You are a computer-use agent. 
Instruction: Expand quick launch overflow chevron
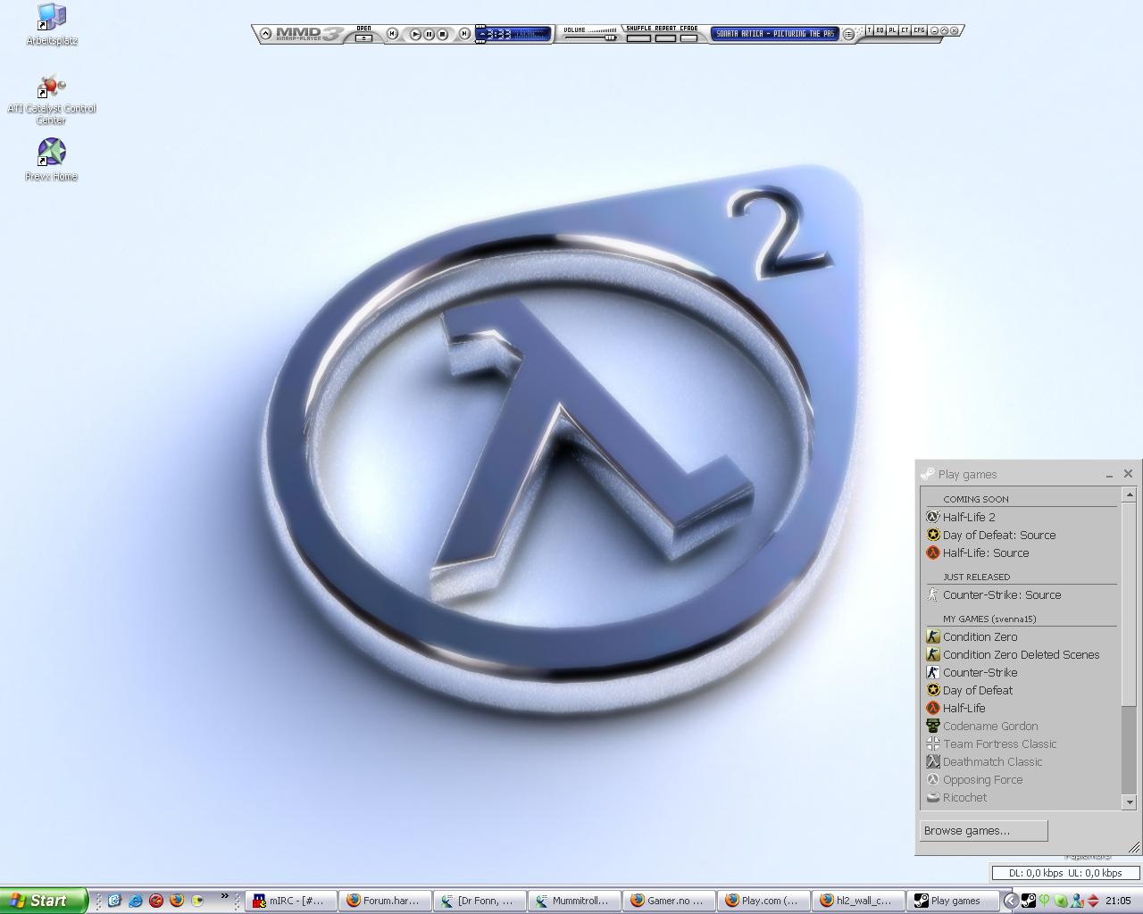225,896
